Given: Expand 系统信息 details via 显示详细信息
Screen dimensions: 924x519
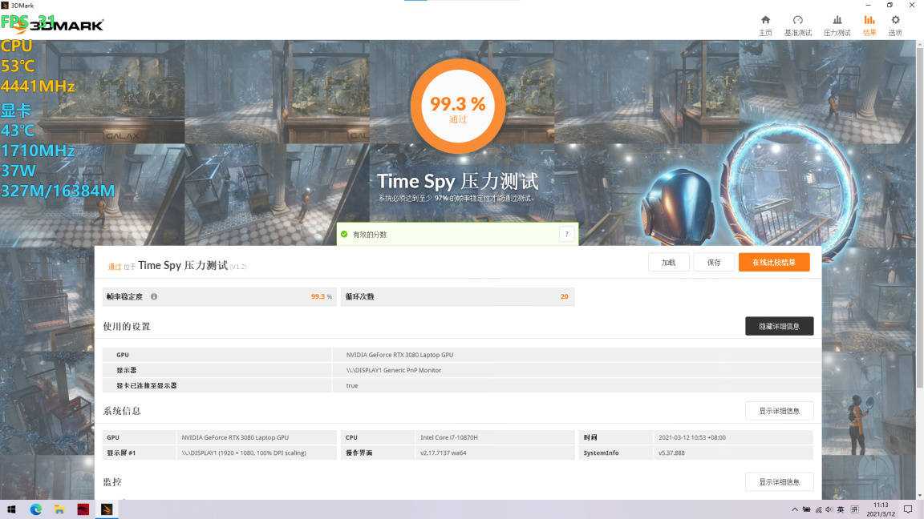Looking at the screenshot, I should pos(779,410).
